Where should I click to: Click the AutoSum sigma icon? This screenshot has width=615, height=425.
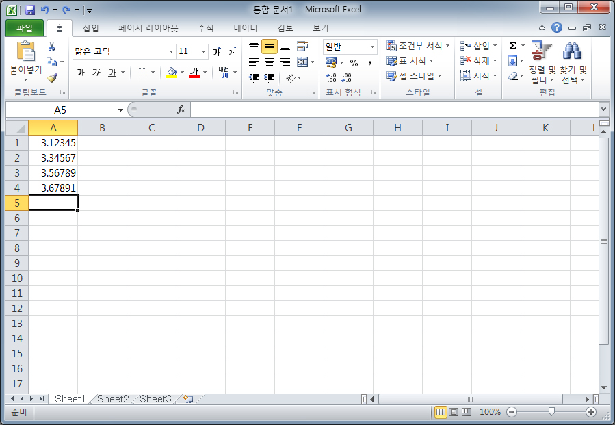coord(512,46)
